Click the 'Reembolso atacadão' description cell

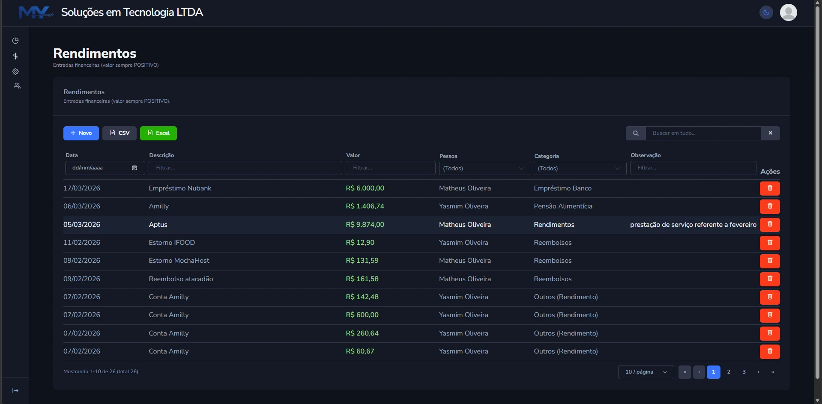point(181,279)
